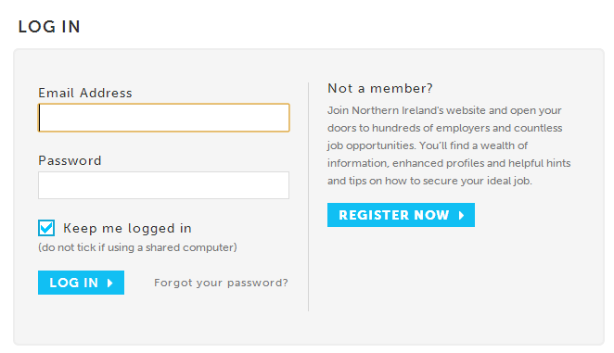This screenshot has height=353, width=614.
Task: Submit the form with the LOG IN button
Action: pyautogui.click(x=81, y=283)
